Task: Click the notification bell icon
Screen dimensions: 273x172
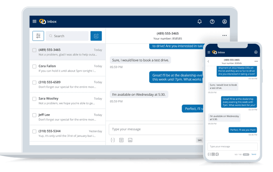Action: [199, 21]
